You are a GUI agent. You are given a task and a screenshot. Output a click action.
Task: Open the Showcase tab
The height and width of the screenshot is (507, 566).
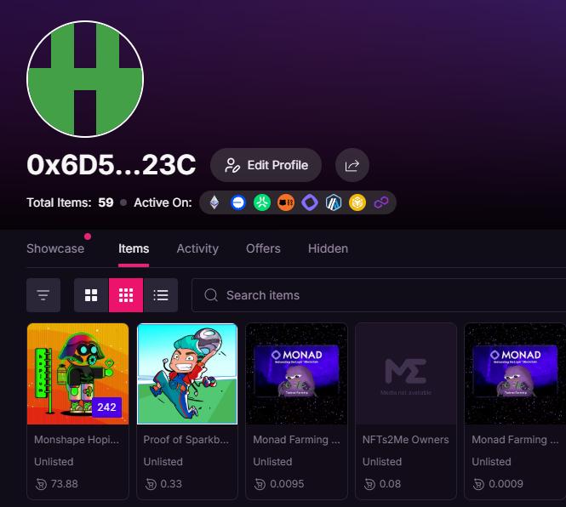coord(55,248)
